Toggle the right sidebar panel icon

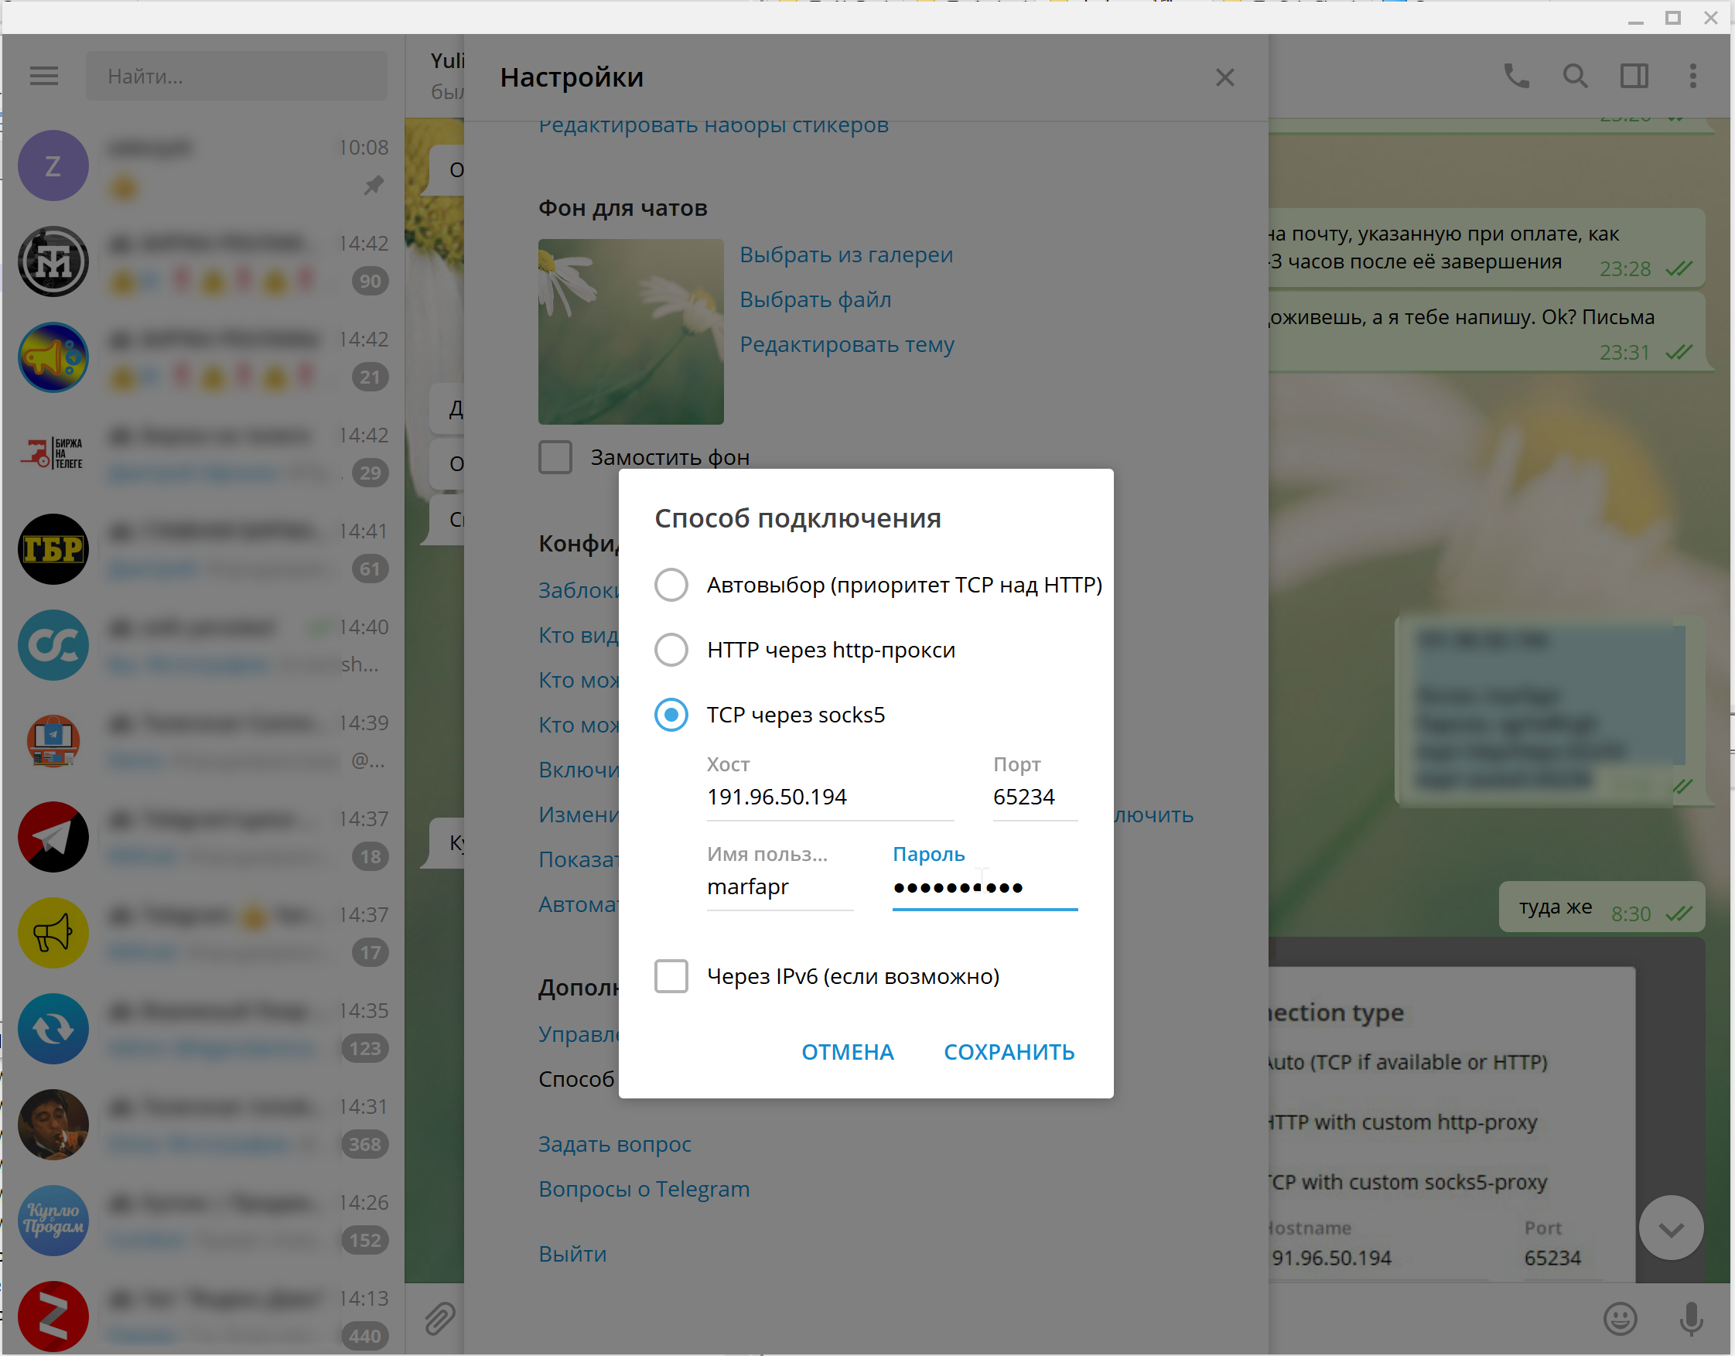point(1634,77)
